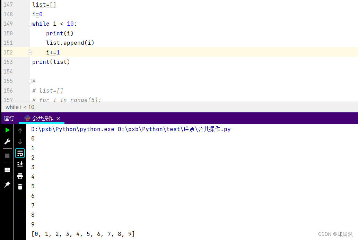
Task: Toggle soft-wrap in the console
Action: click(x=20, y=153)
